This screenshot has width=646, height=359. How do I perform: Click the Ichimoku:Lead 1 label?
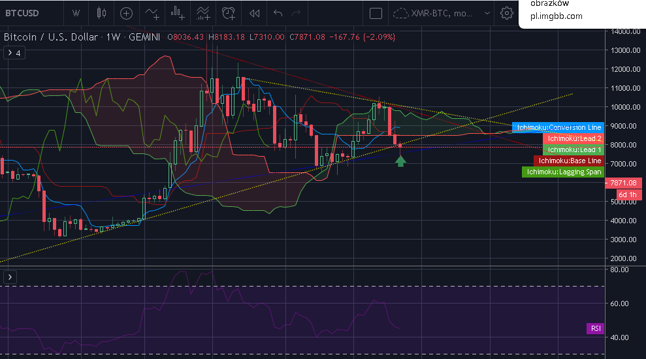tap(573, 150)
